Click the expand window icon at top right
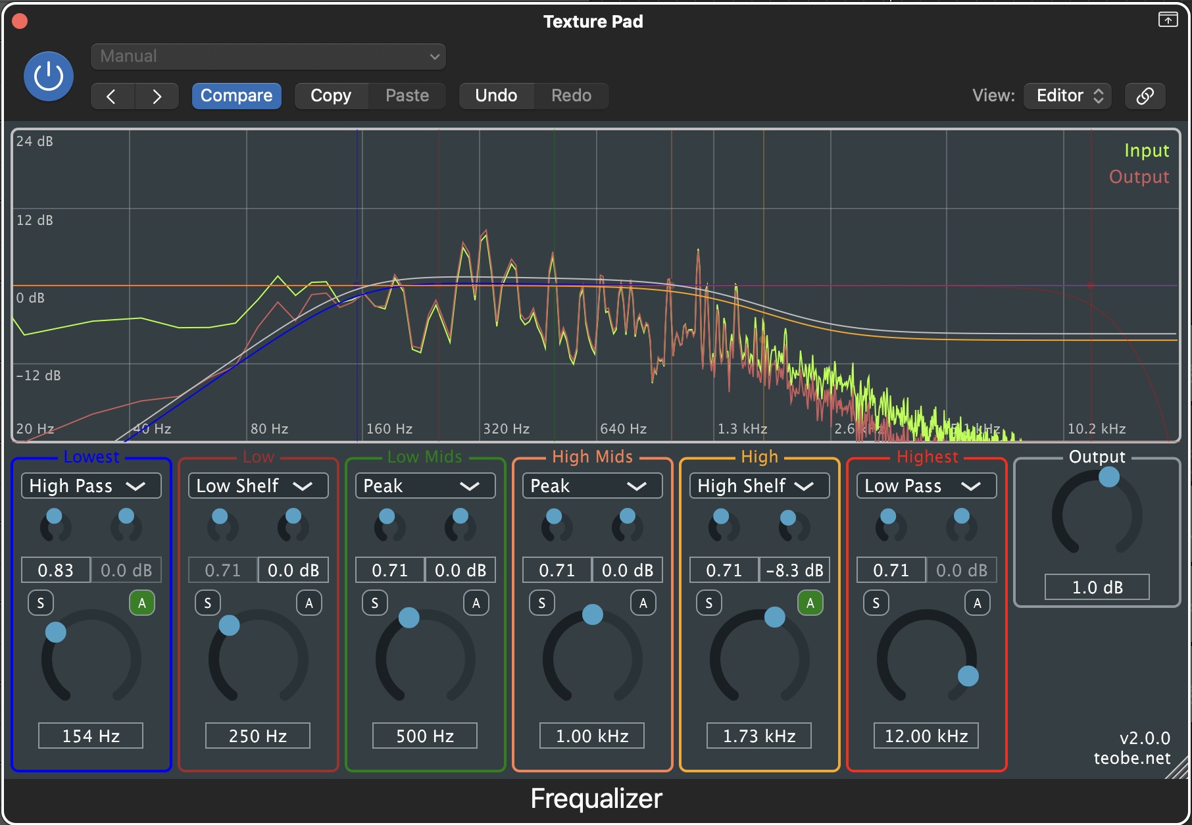The image size is (1192, 825). pyautogui.click(x=1168, y=20)
